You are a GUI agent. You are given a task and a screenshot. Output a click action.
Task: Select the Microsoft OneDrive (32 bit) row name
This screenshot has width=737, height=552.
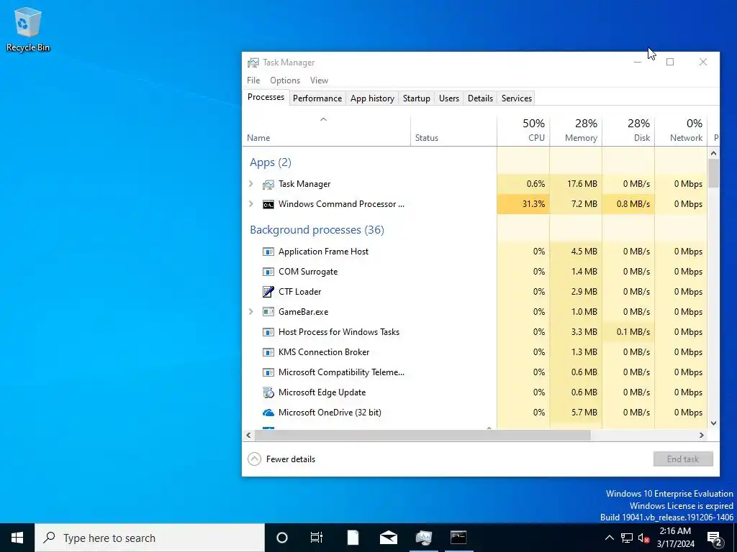[x=330, y=413]
